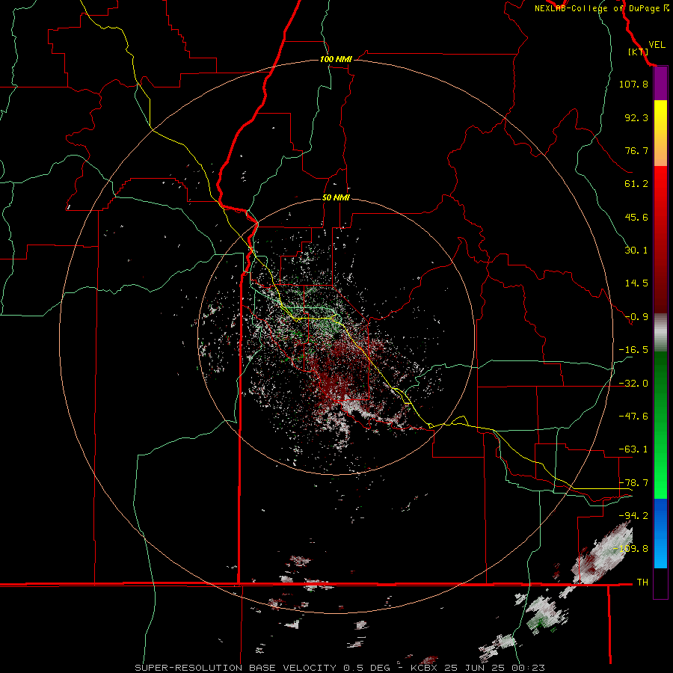Click the yellow-orange segment of the color bar
This screenshot has height=673, width=673.
point(660,133)
